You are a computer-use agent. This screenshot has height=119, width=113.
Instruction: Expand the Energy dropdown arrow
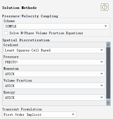102,97
